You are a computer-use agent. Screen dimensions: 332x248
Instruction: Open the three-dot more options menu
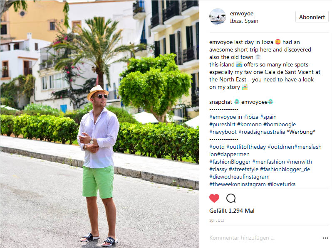[x=325, y=238]
